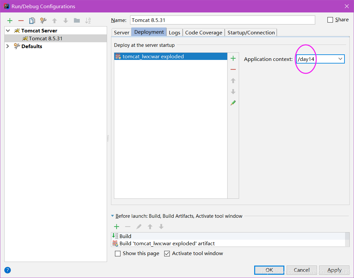
Task: Add a deployment artifact
Action: coord(233,59)
